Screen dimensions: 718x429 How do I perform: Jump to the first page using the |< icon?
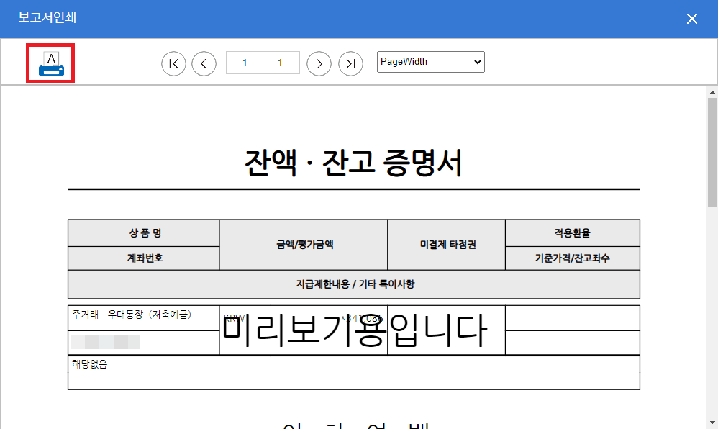click(x=173, y=63)
